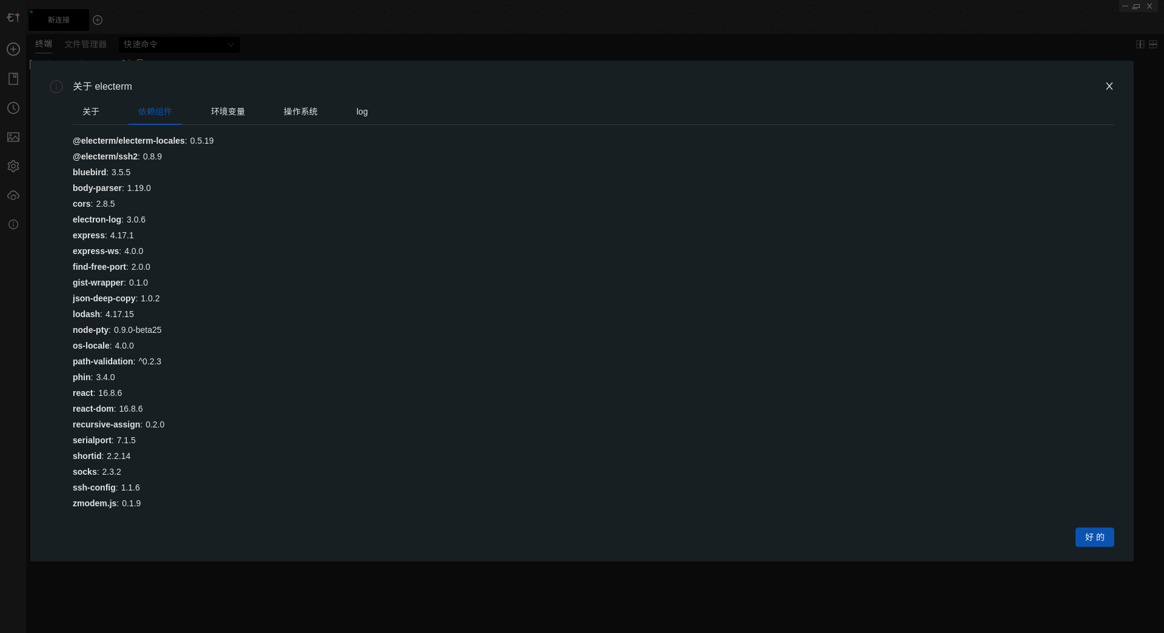The image size is (1164, 633).
Task: Click the json-deep-copy dependency line
Action: point(116,298)
